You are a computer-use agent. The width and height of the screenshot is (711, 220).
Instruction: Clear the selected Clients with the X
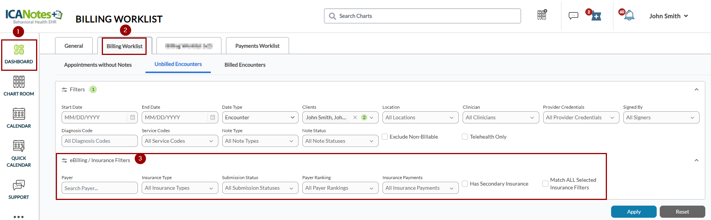click(355, 117)
